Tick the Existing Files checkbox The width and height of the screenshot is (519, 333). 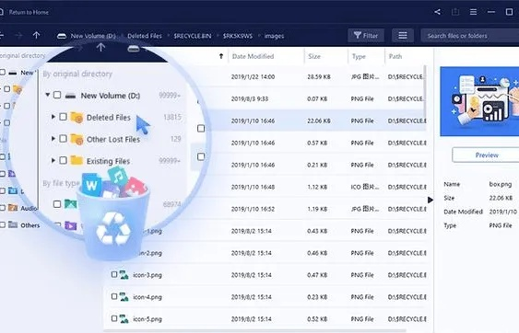[63, 161]
